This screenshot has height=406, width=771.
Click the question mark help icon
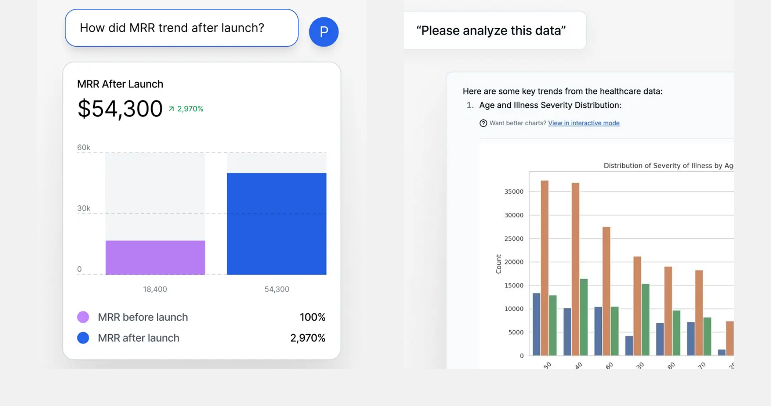[483, 123]
